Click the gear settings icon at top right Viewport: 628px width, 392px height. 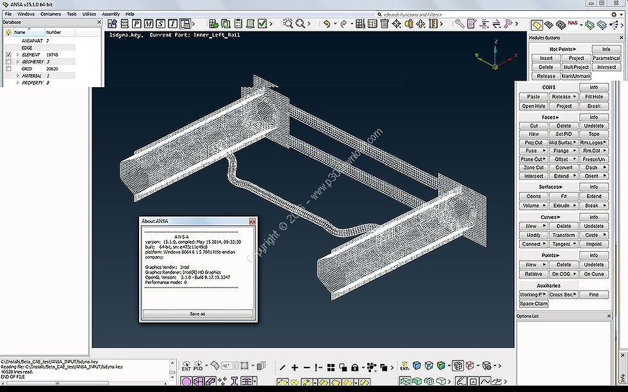pyautogui.click(x=614, y=15)
